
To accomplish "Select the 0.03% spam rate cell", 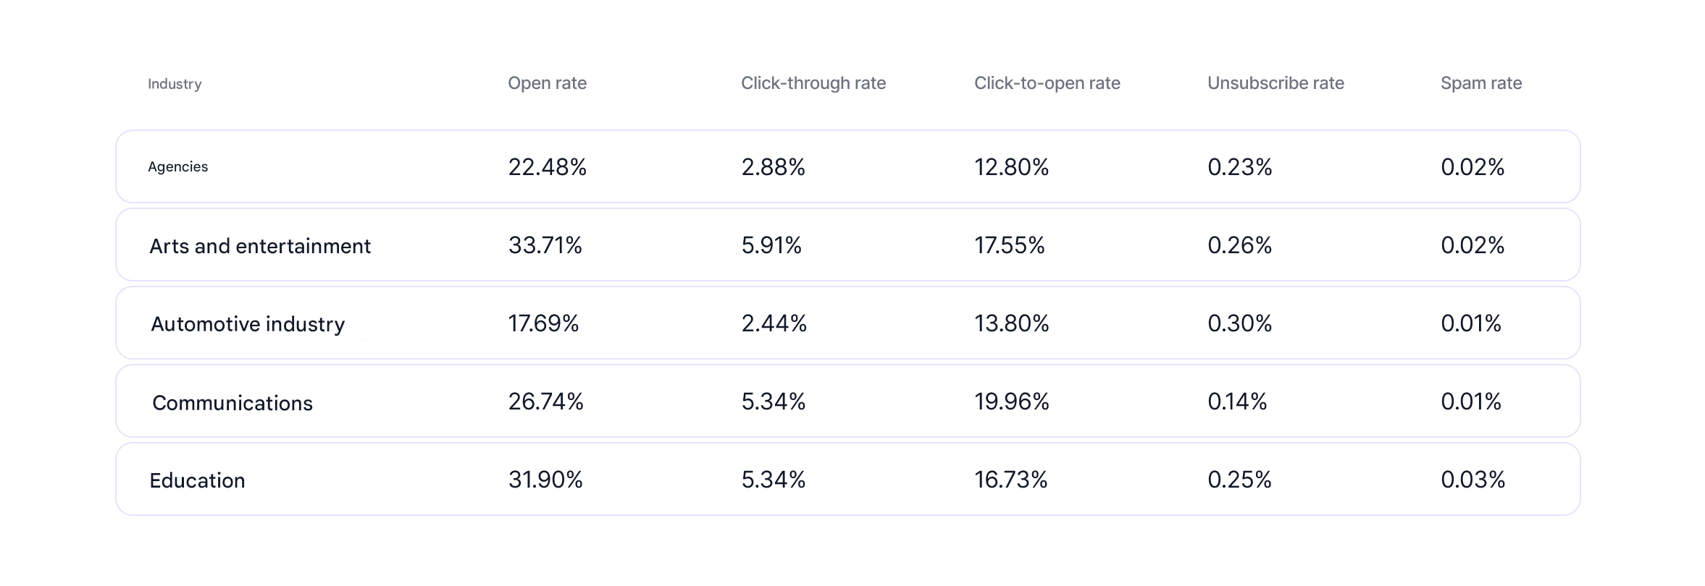I will pos(1473,480).
